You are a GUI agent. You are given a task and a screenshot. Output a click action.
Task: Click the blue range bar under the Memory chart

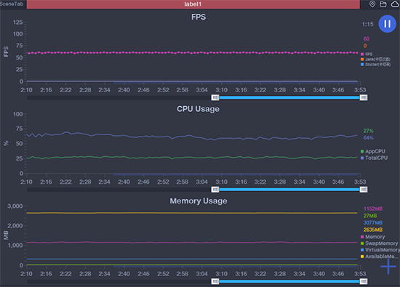point(289,281)
